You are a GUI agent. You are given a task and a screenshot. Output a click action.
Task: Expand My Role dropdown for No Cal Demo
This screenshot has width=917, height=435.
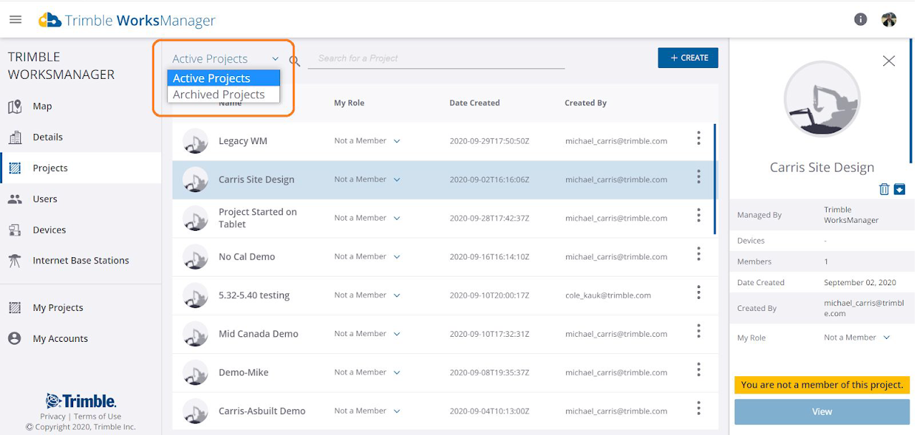[x=397, y=257]
